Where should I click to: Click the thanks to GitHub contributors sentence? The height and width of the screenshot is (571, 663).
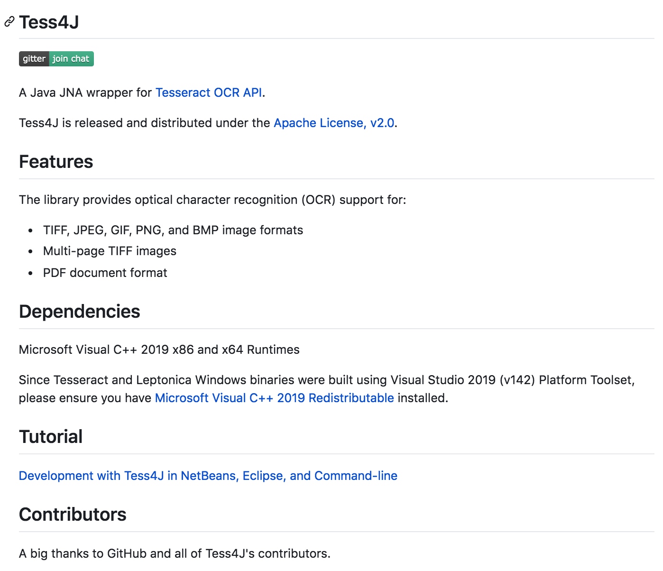click(x=175, y=553)
